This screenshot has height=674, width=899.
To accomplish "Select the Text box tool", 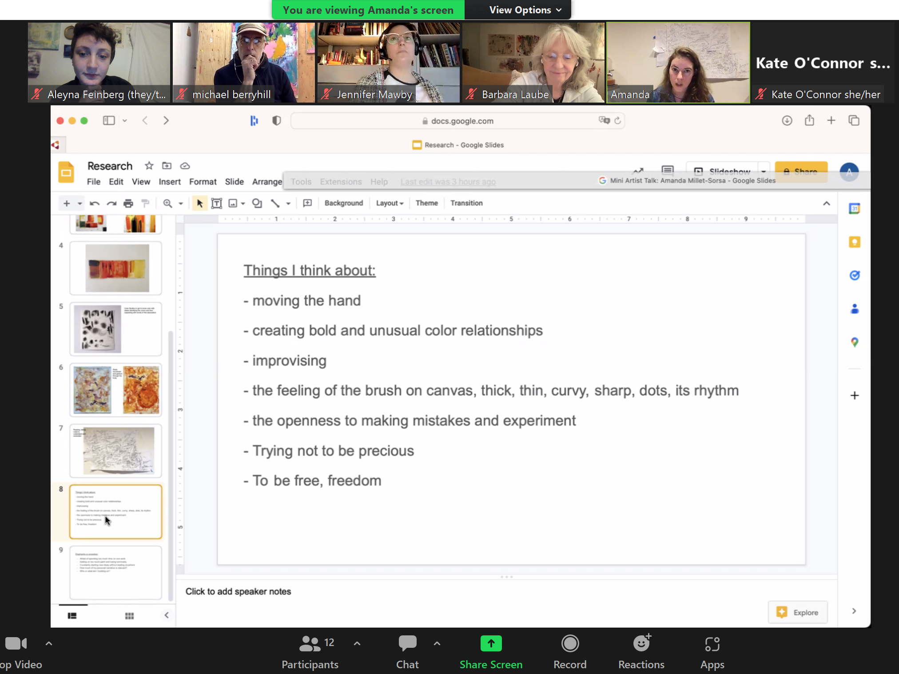I will tap(216, 203).
